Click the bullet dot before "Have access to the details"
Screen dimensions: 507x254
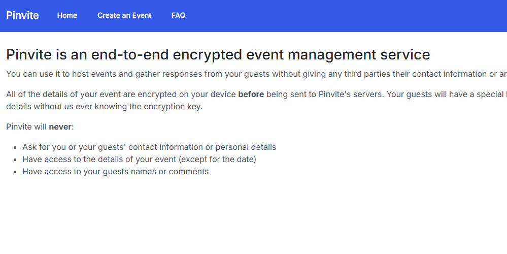click(x=15, y=160)
